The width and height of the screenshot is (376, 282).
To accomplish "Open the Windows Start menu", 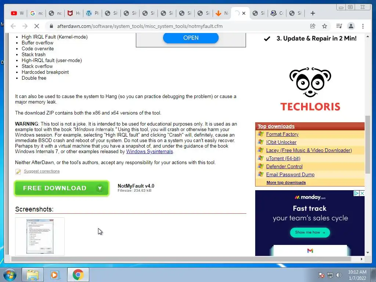I will click(x=10, y=275).
